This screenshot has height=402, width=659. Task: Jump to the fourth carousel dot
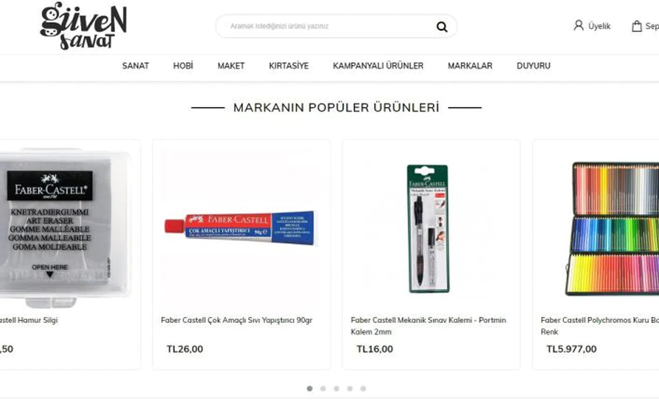(350, 389)
